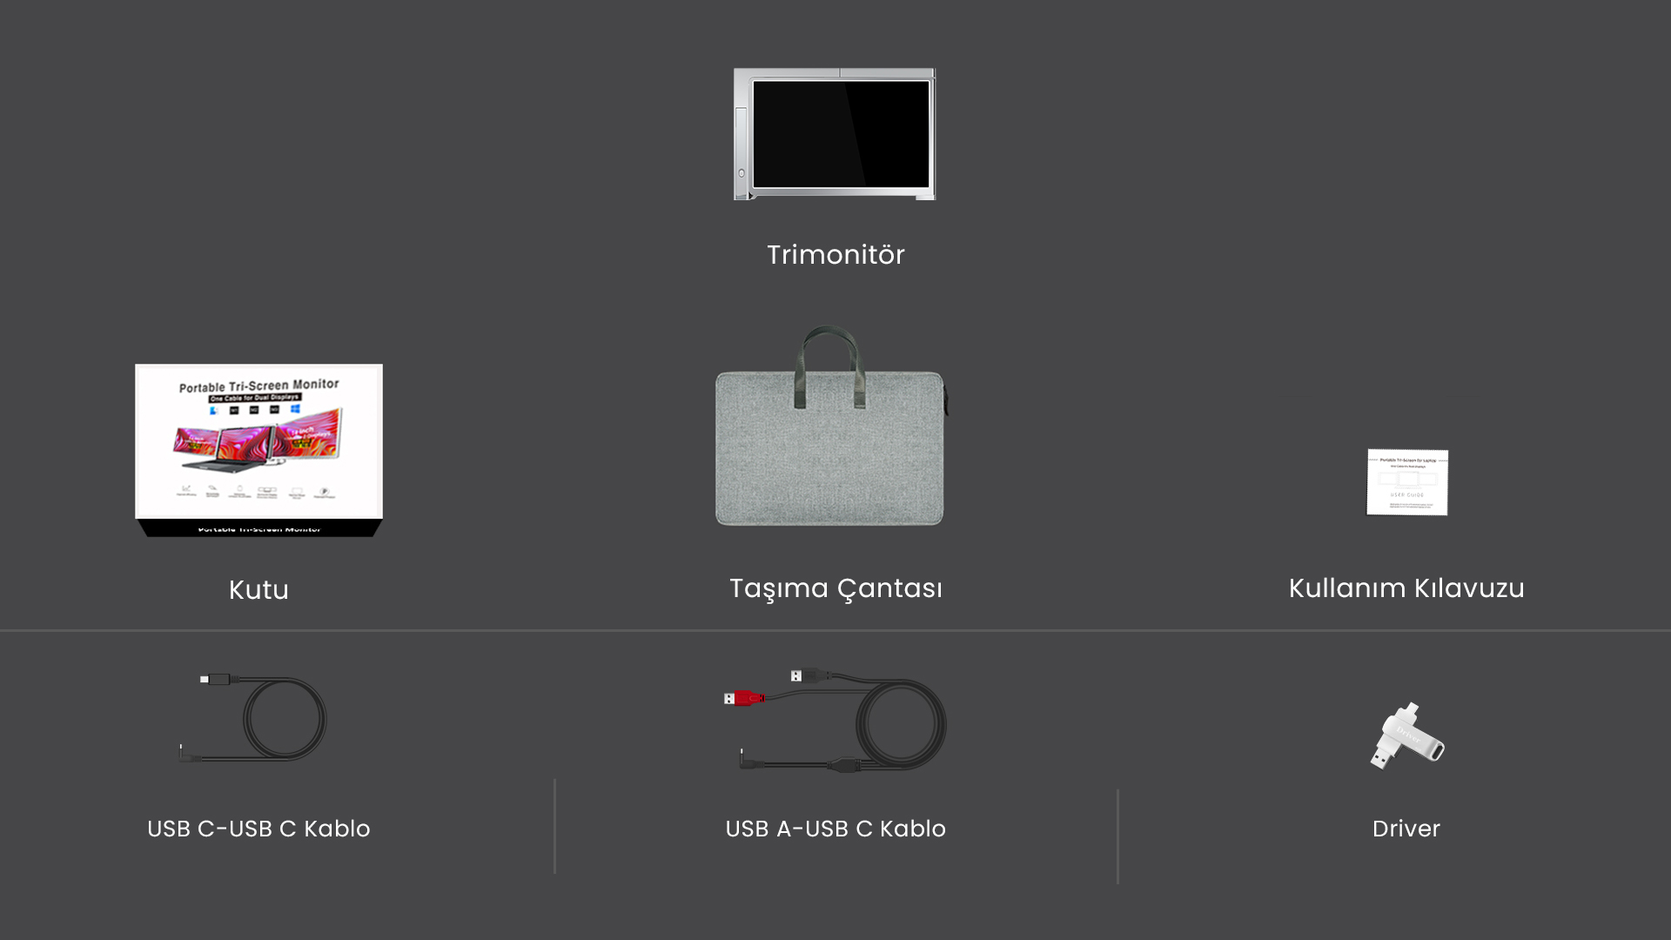Select the grey carrying bag image

831,426
